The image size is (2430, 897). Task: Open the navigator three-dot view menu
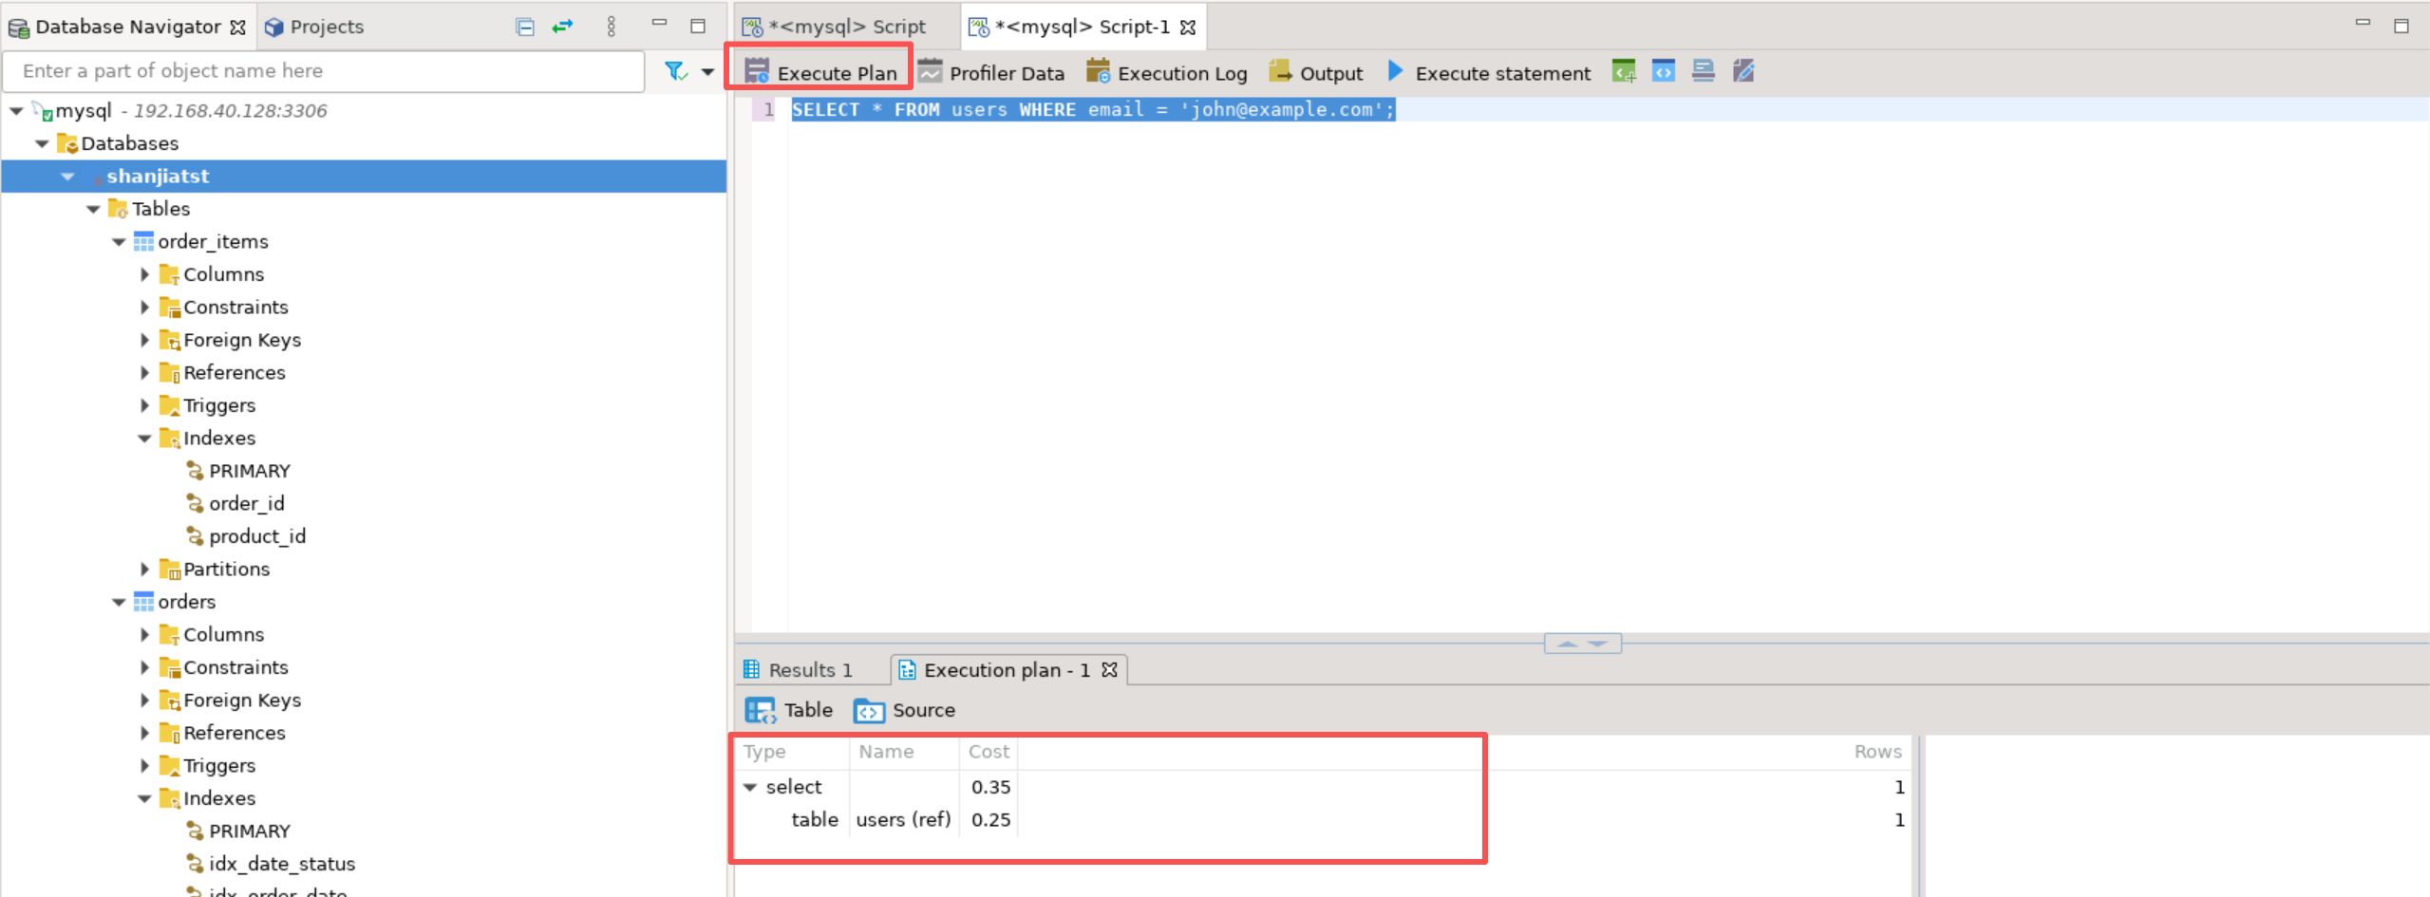(611, 27)
